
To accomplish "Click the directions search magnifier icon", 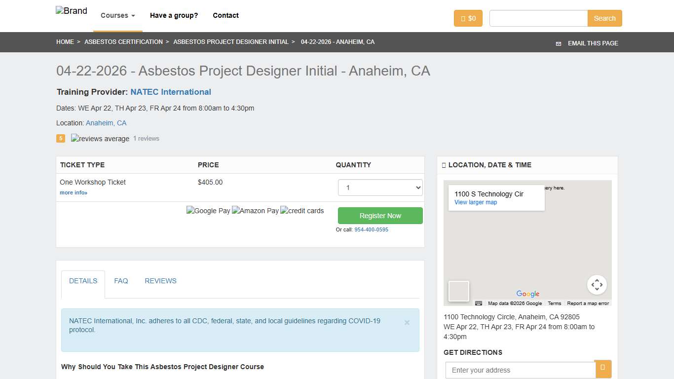I will coord(603,369).
